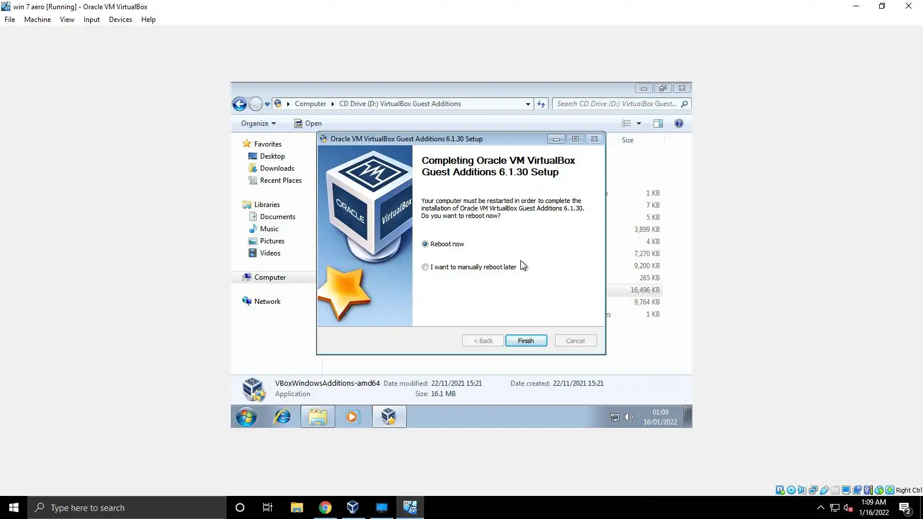This screenshot has width=923, height=519.
Task: Change the Explorer view icon
Action: [626, 123]
